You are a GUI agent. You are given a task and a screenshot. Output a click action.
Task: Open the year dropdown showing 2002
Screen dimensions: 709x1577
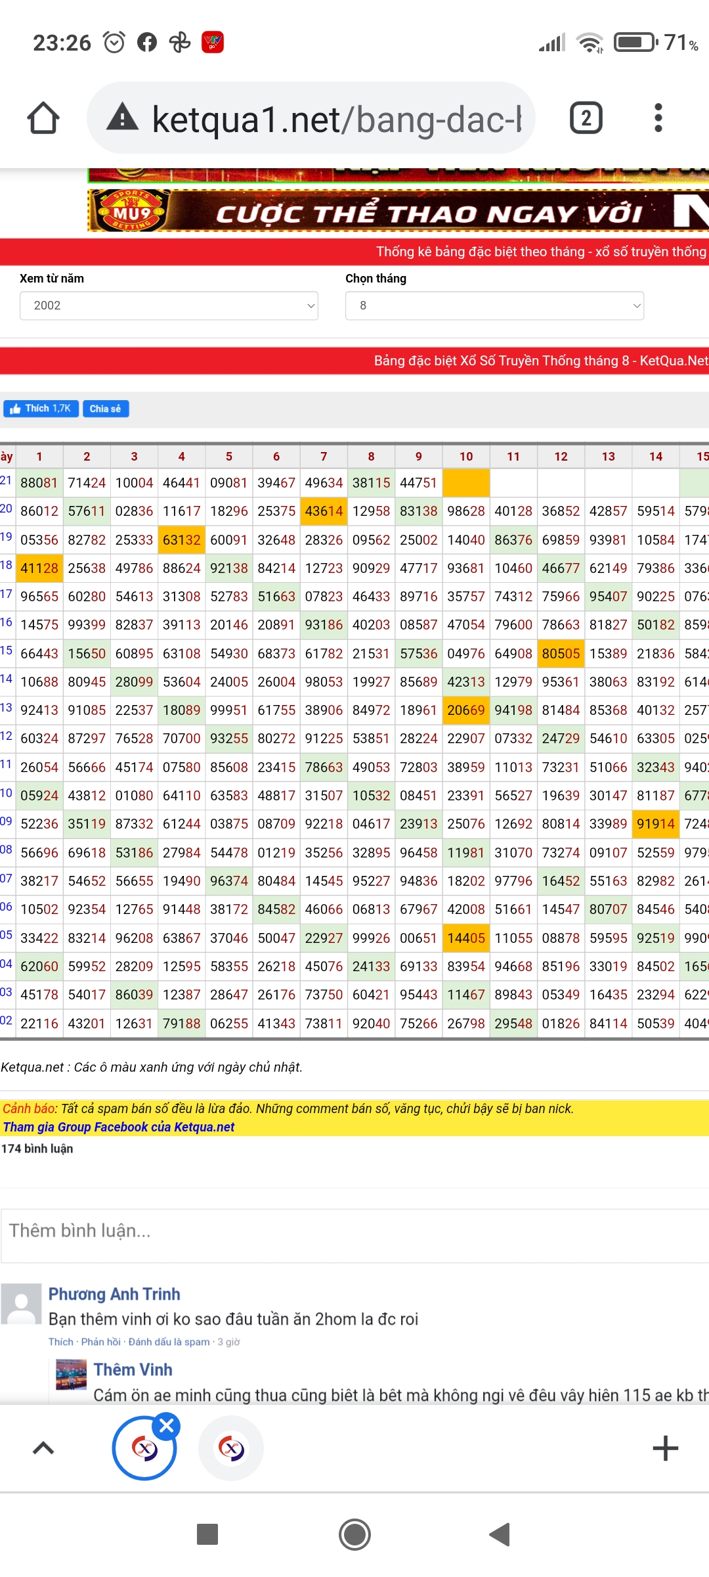point(169,306)
